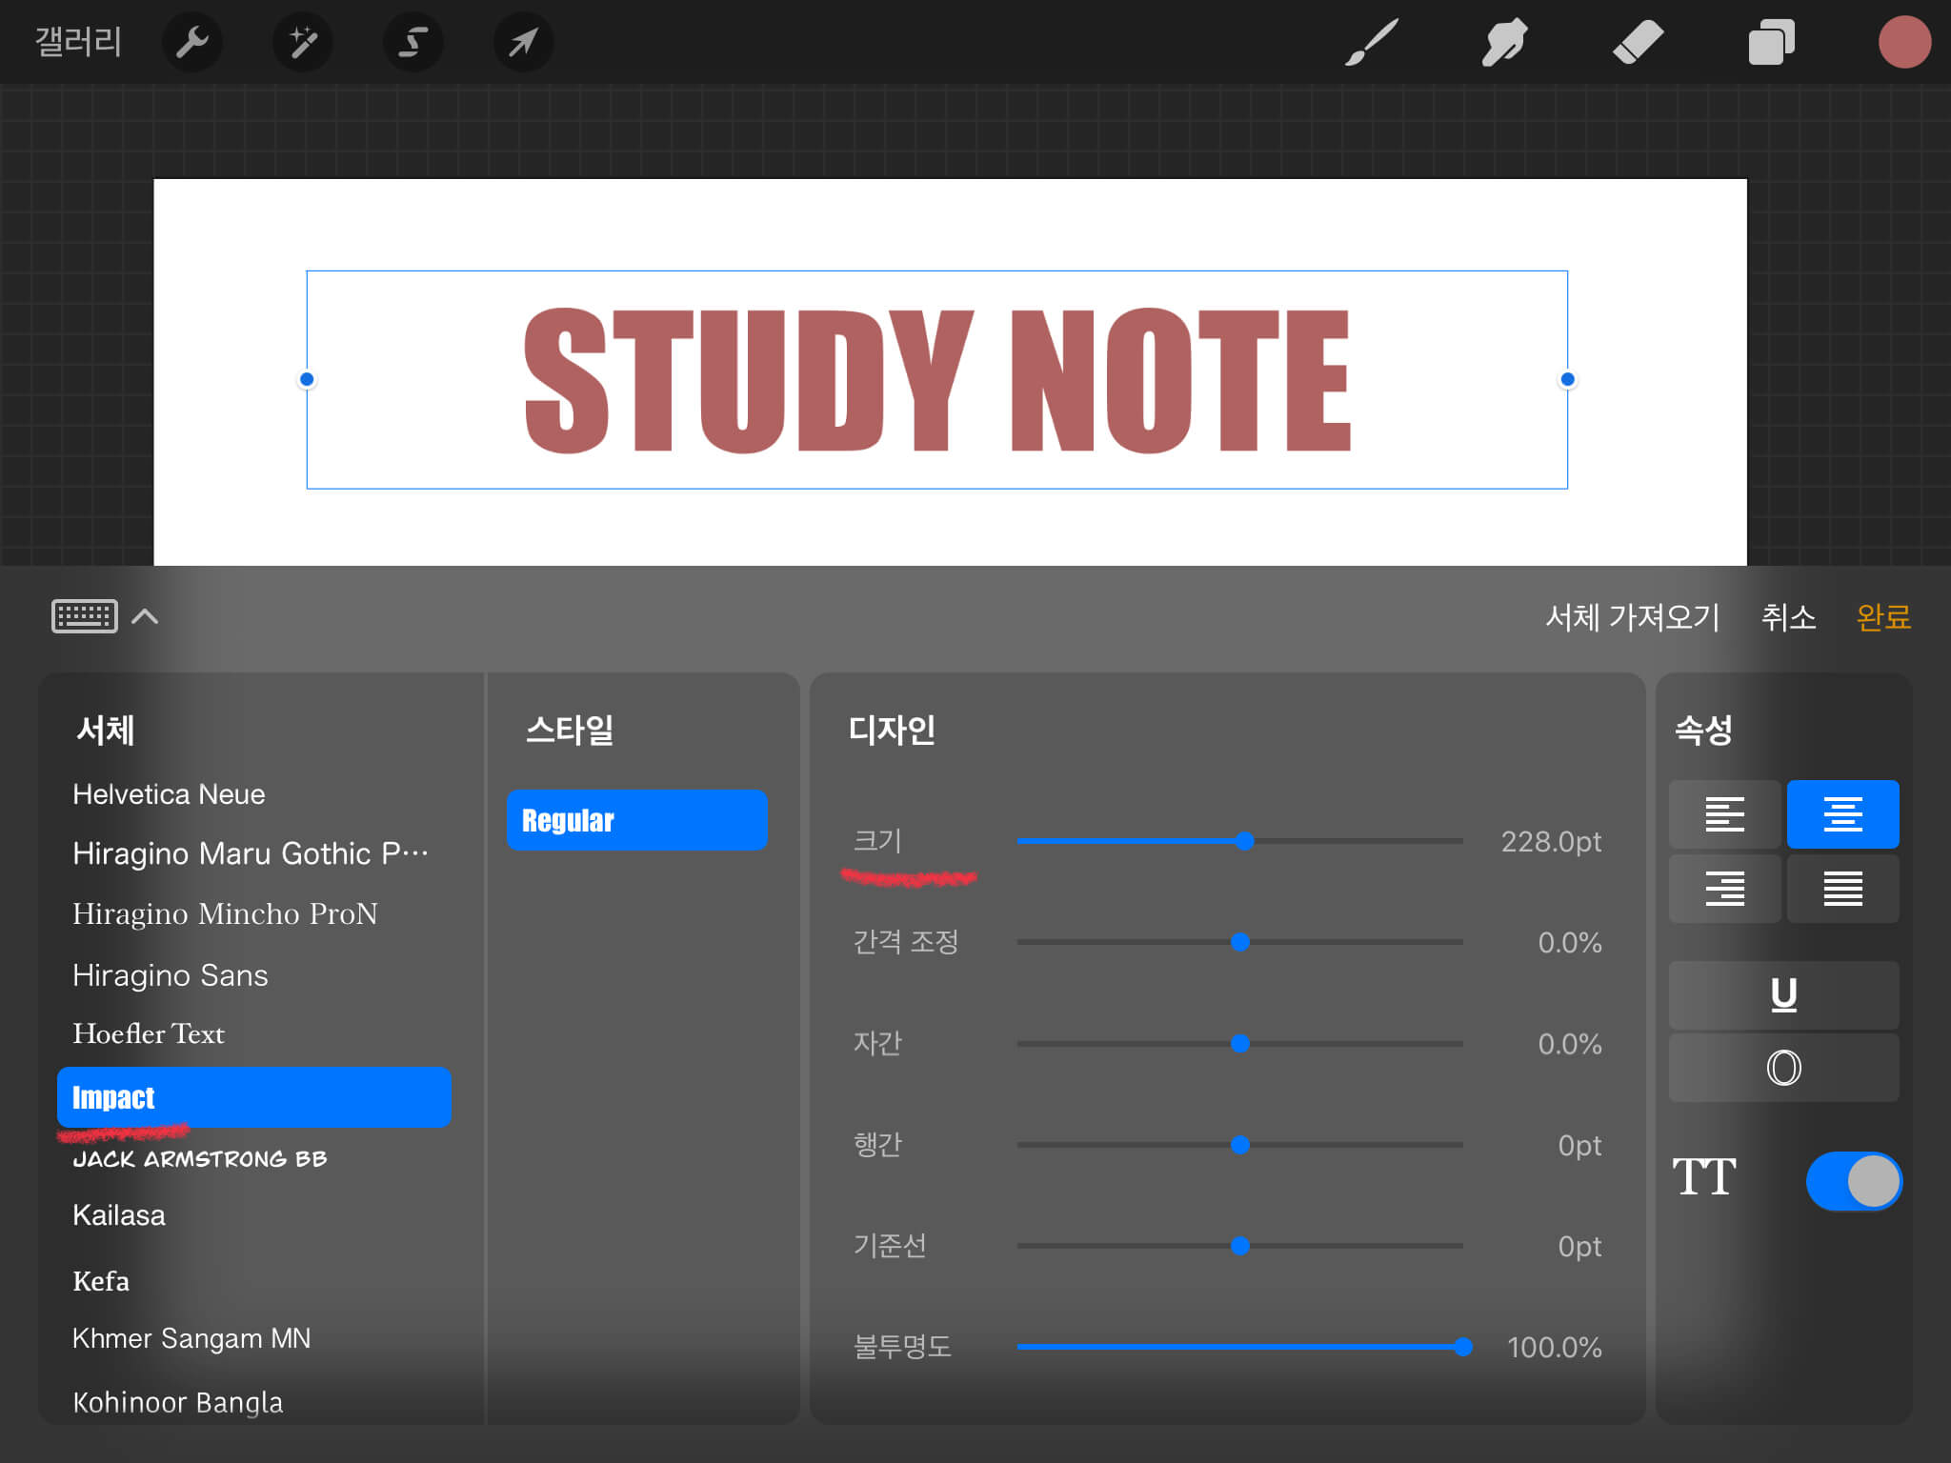Select the Eraser tool
This screenshot has width=1951, height=1463.
click(1638, 42)
